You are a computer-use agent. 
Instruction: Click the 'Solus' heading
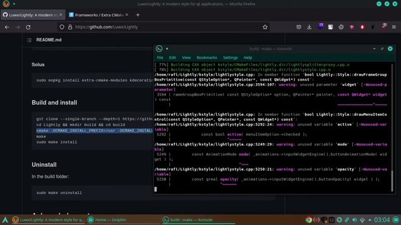tap(38, 64)
